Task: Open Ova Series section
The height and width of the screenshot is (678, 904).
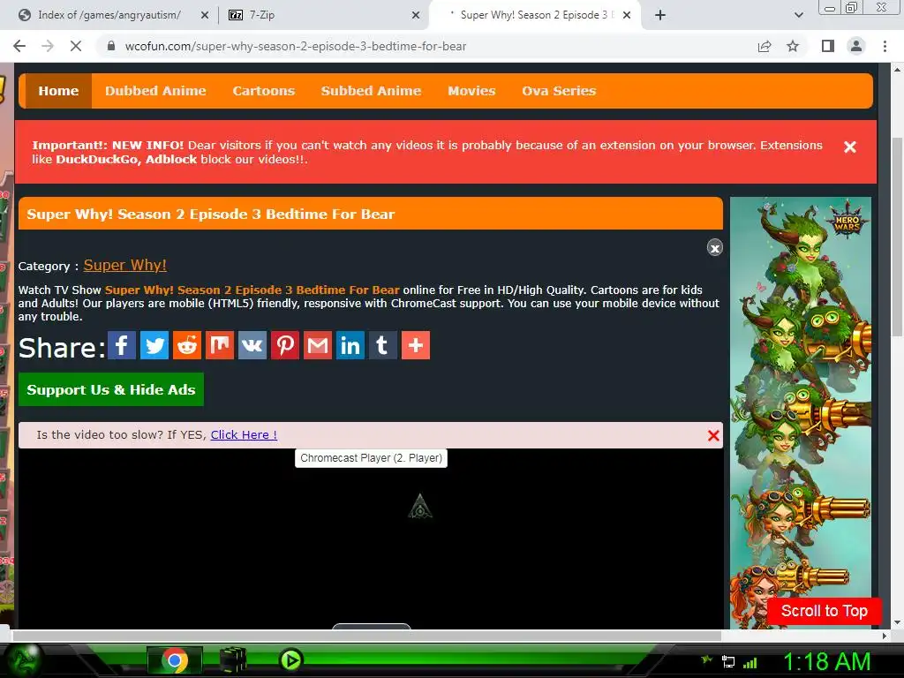Action: pos(559,91)
